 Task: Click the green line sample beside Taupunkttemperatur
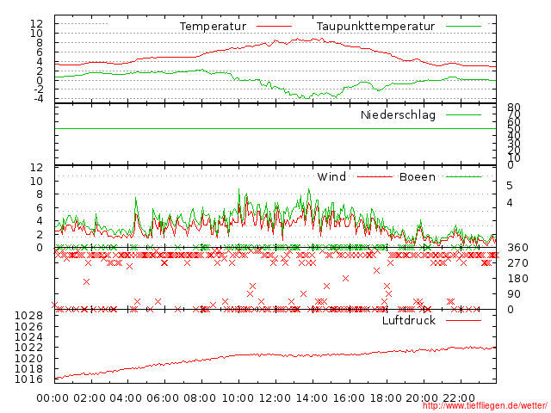point(463,27)
